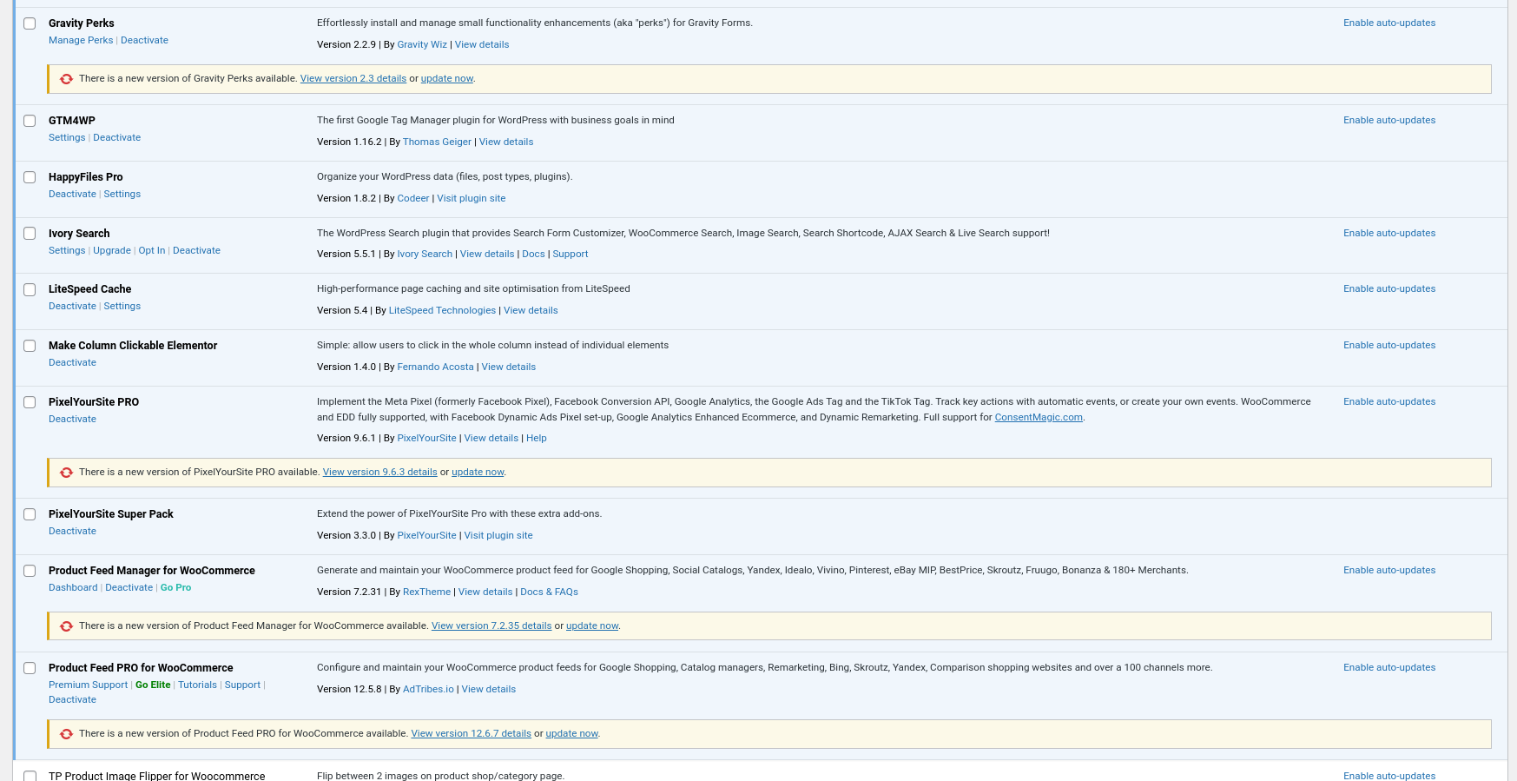Open Manage Perks for Gravity Perks
1517x781 pixels.
pyautogui.click(x=81, y=41)
